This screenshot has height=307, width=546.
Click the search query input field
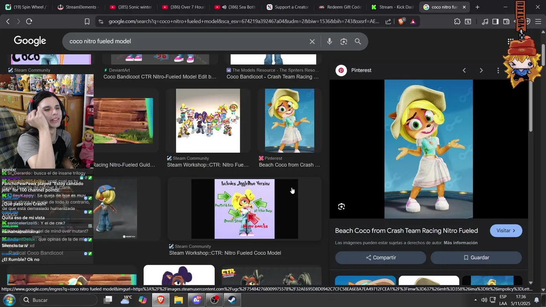click(187, 41)
